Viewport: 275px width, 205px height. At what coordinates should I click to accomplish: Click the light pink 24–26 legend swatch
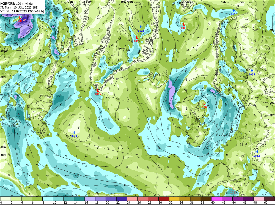[132, 199]
